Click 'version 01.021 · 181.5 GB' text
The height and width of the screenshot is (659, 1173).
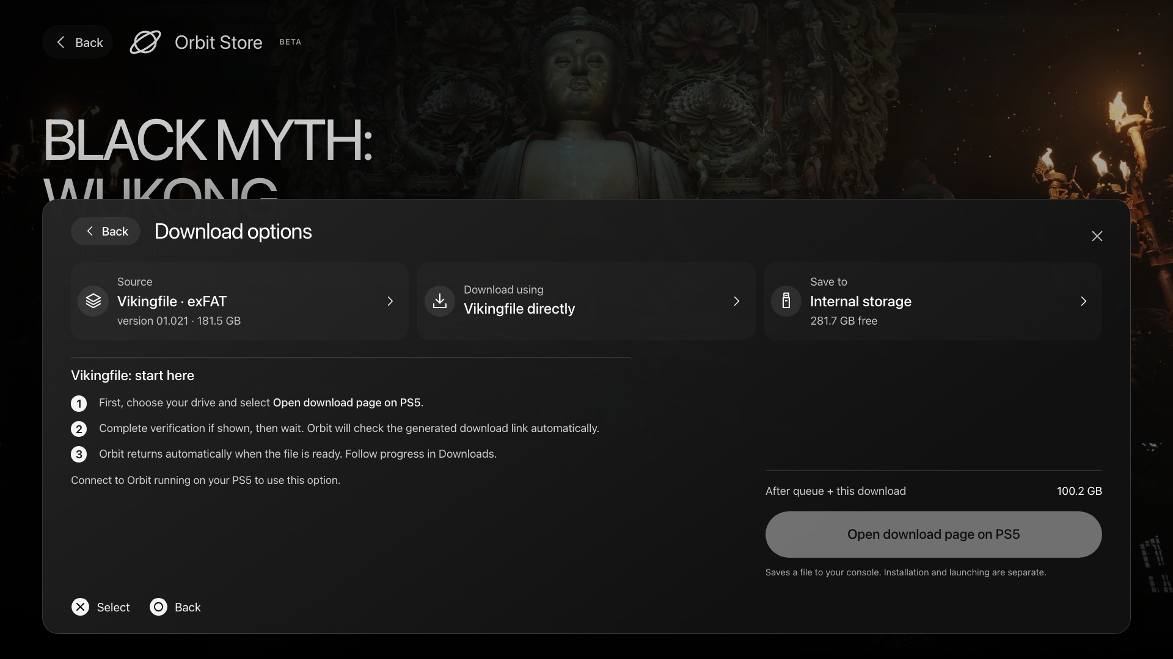(179, 321)
